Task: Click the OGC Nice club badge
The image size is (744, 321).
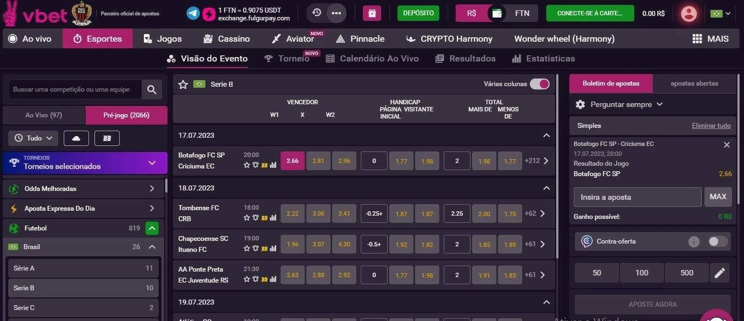Action: 82,14
